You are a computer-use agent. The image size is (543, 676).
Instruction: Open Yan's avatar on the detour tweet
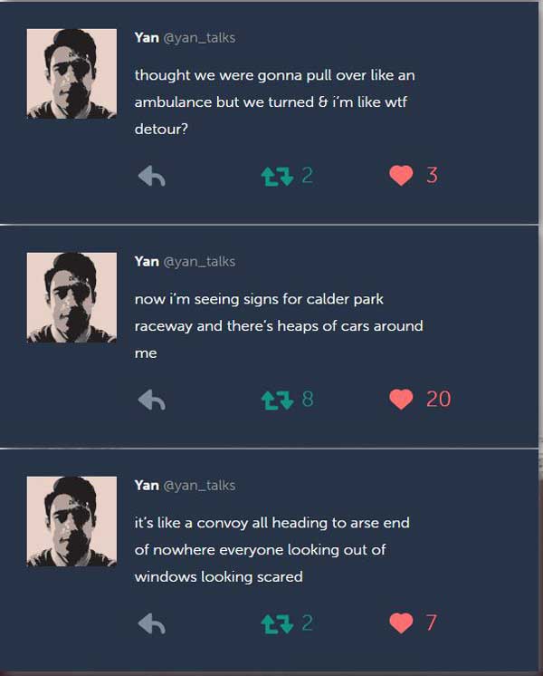[71, 74]
